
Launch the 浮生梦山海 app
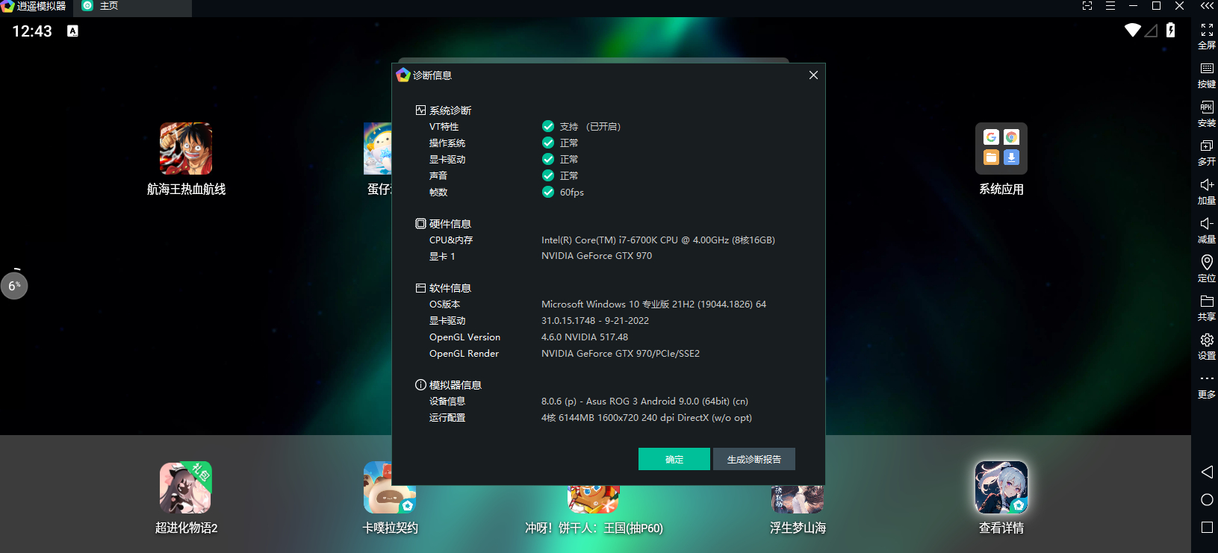[798, 499]
